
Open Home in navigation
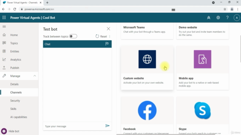(x=14, y=35)
